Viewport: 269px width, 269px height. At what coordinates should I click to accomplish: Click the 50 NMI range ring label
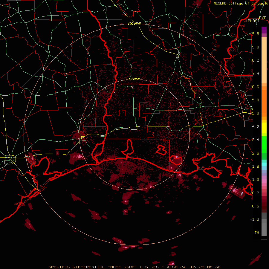[x=134, y=79]
